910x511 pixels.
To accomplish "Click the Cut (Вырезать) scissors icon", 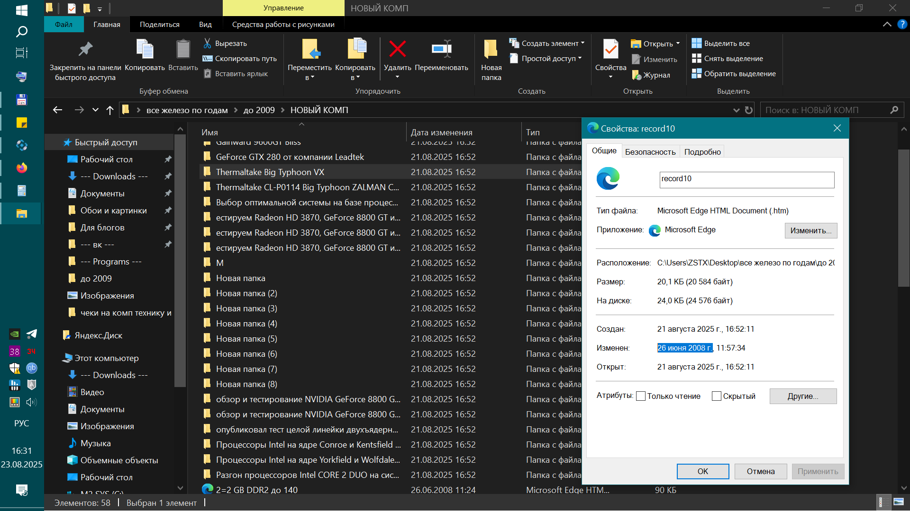I will coord(207,43).
